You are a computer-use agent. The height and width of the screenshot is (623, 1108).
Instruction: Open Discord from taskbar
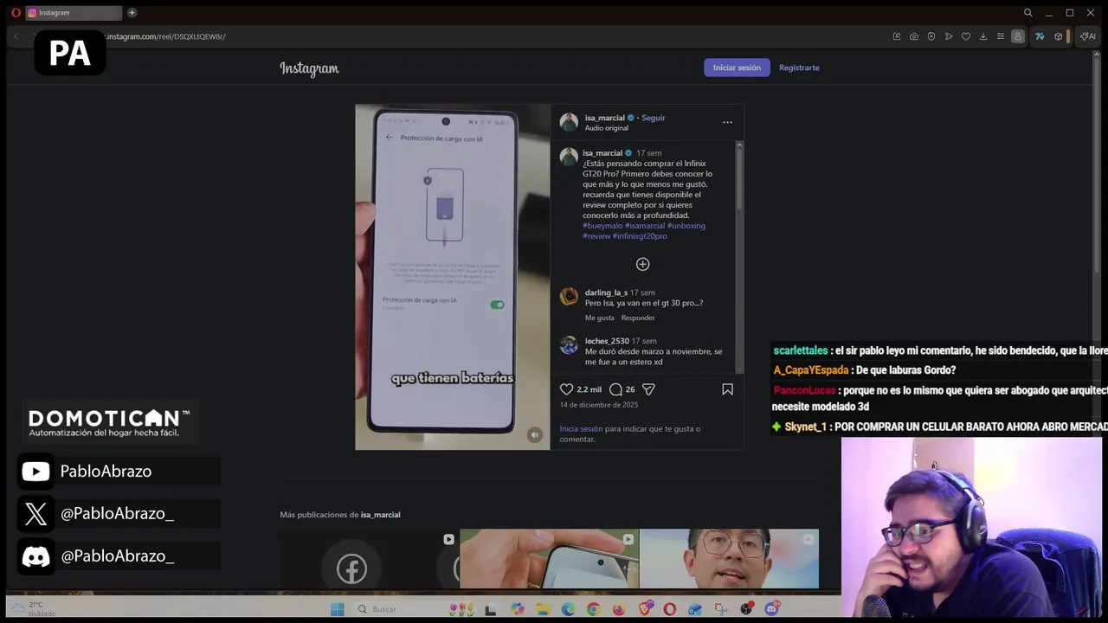tap(771, 609)
